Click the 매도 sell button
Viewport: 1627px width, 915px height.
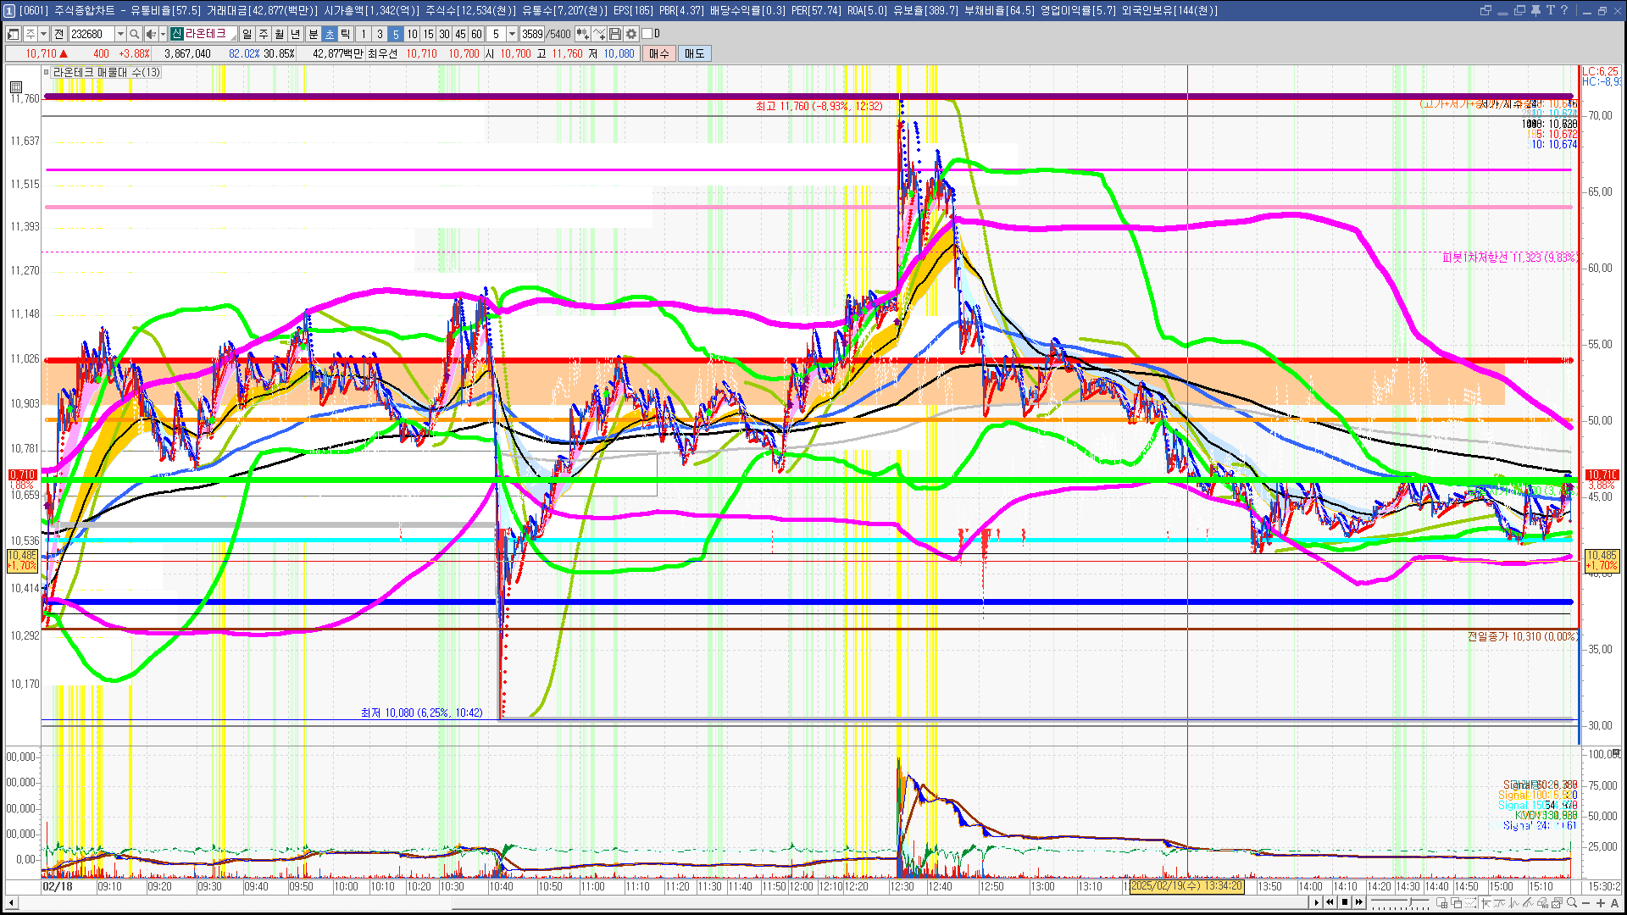click(695, 53)
